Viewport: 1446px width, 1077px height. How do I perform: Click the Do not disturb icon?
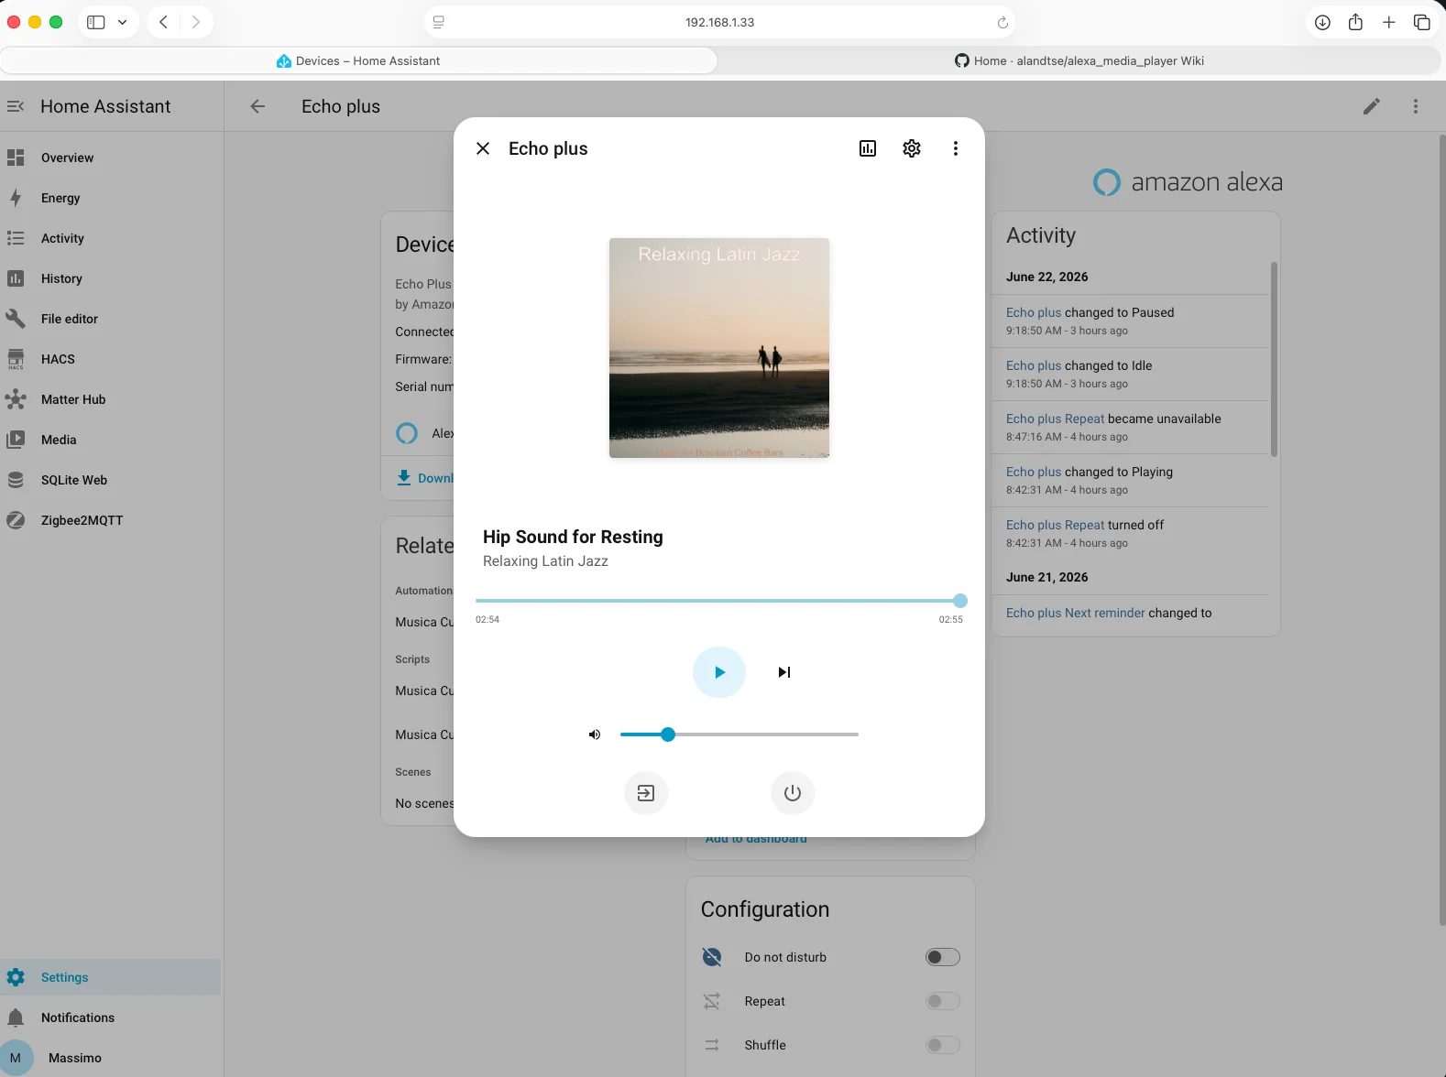click(712, 957)
